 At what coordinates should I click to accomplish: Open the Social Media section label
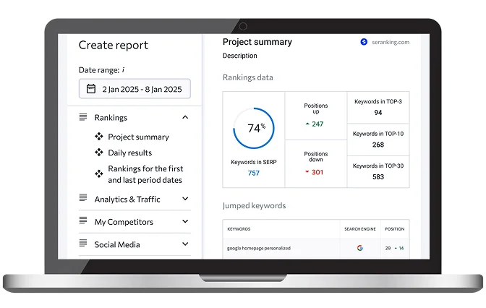(x=117, y=244)
